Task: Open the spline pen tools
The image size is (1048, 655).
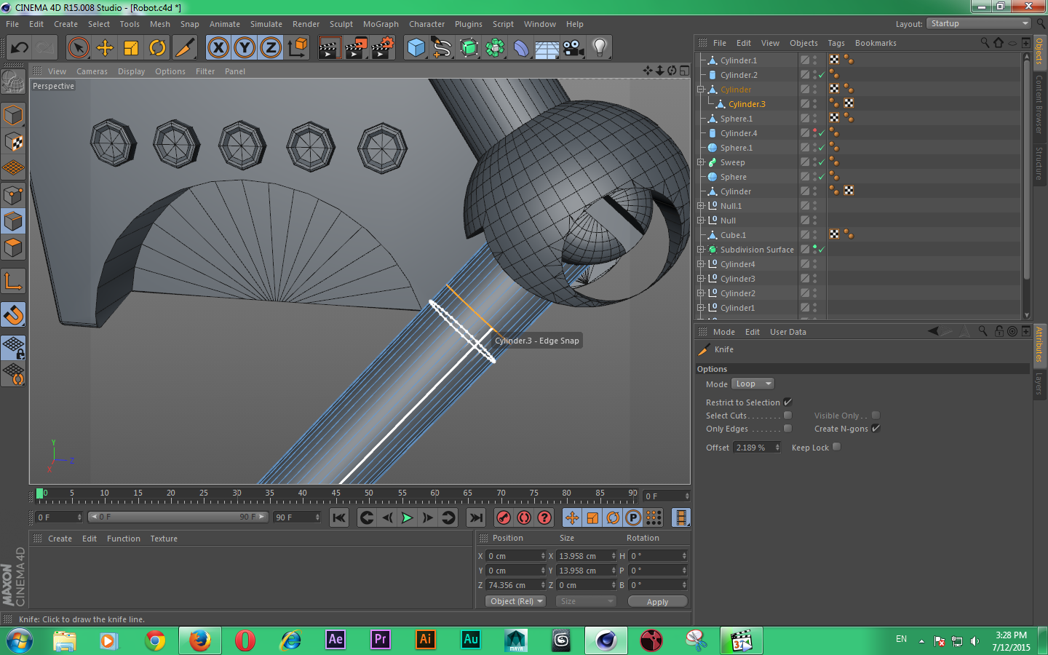Action: pyautogui.click(x=442, y=48)
